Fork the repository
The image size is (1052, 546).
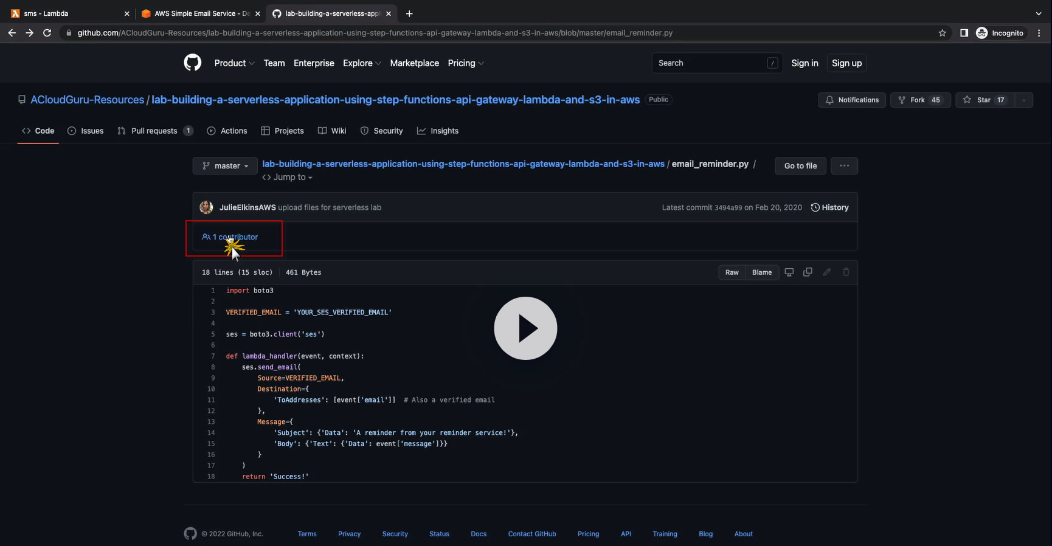920,100
